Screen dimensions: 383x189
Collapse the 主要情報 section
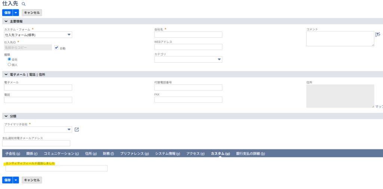(6, 21)
